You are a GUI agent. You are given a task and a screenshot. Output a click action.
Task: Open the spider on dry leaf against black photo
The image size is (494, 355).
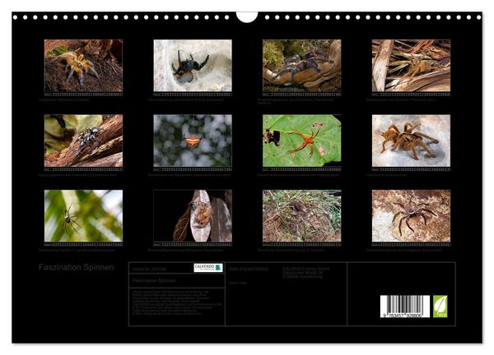tap(193, 215)
